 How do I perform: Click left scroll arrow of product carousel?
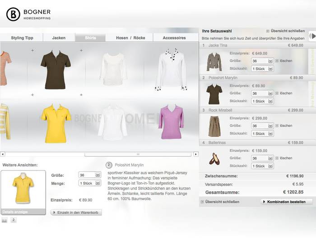point(3,154)
